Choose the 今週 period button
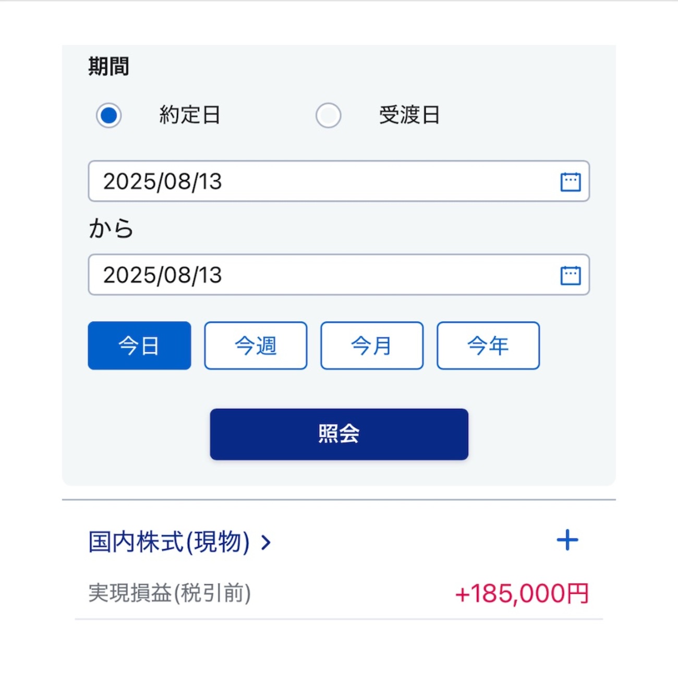Screen dimensions: 678x676 tap(256, 346)
